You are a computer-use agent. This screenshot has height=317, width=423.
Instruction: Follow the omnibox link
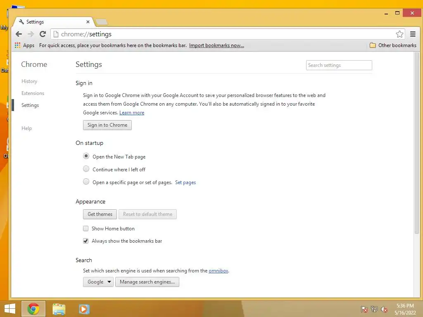[218, 271]
